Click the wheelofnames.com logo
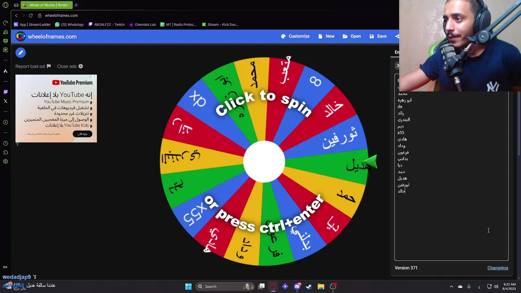This screenshot has height=293, width=521. pos(46,37)
